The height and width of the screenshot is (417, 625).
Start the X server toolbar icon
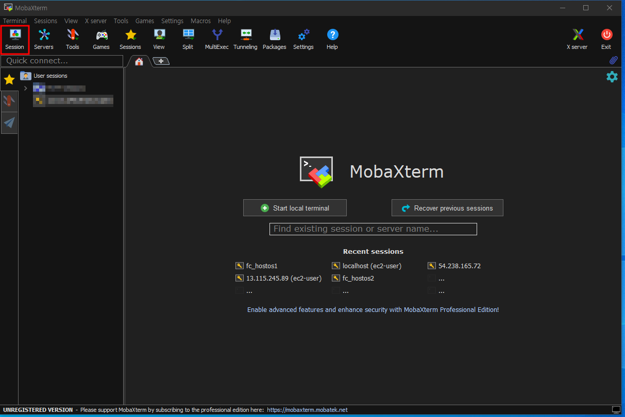577,40
